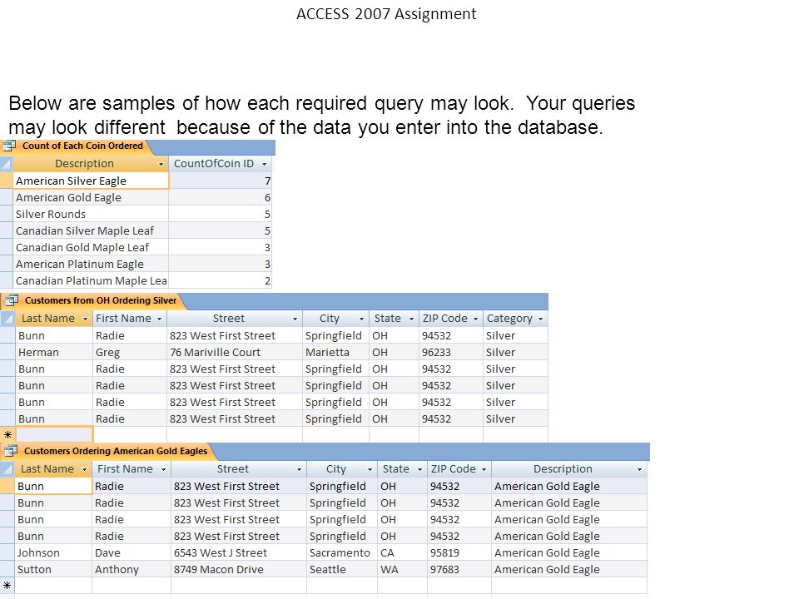Select the Customers from OH Ordering Silver tab
Image resolution: width=799 pixels, height=599 pixels.
[101, 300]
